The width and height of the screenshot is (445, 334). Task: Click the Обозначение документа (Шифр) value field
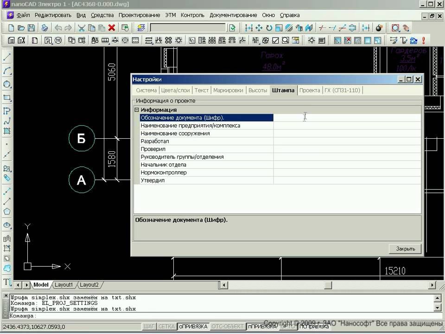click(x=347, y=117)
